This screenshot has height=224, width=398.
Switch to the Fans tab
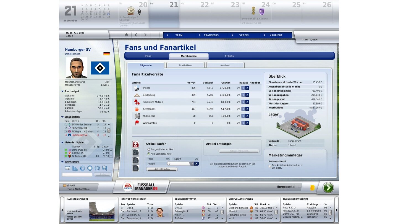(148, 56)
